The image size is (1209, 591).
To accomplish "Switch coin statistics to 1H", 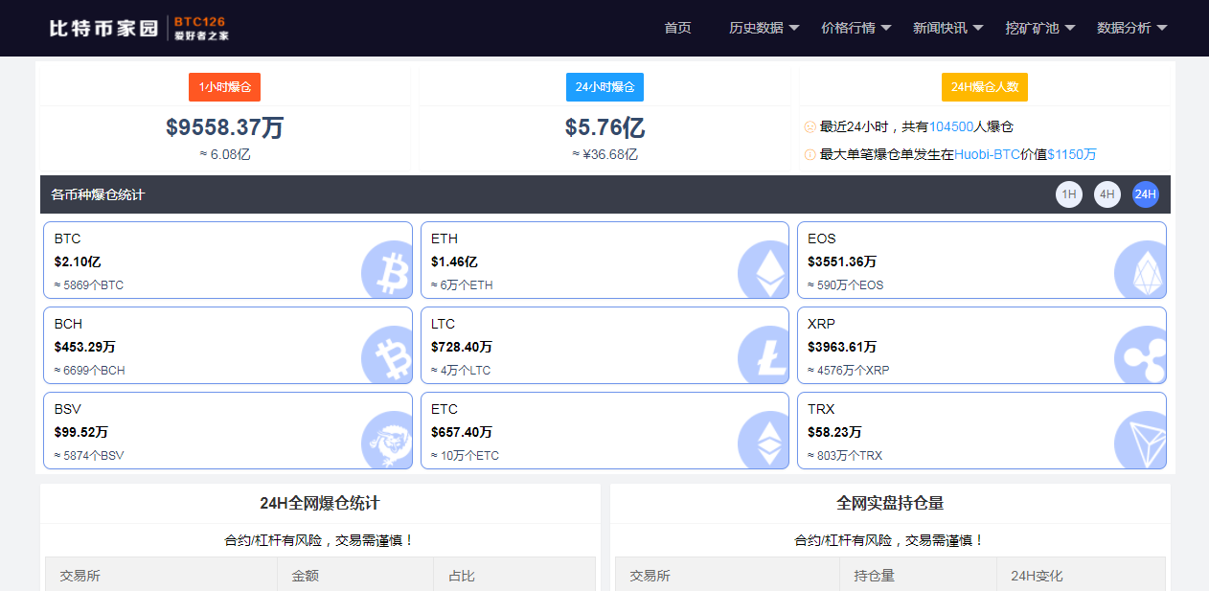I will pos(1069,194).
